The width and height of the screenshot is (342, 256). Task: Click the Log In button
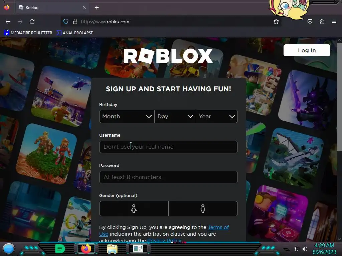pos(307,51)
